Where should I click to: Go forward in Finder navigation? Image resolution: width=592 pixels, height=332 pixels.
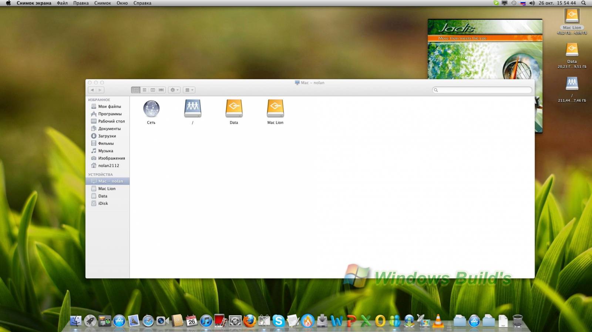(x=100, y=90)
